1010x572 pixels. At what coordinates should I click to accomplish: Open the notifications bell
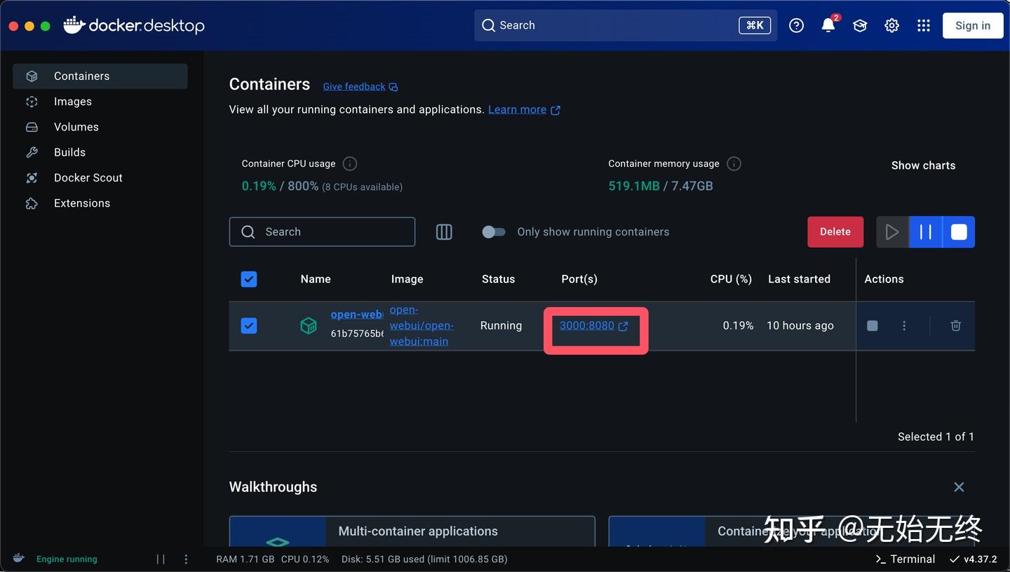tap(828, 25)
